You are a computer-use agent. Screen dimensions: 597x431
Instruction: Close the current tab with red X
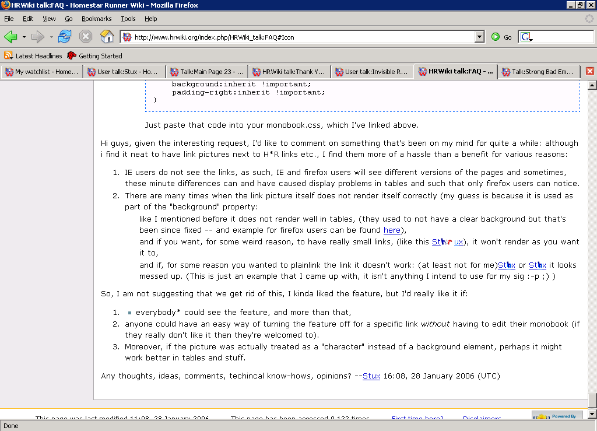(x=590, y=71)
